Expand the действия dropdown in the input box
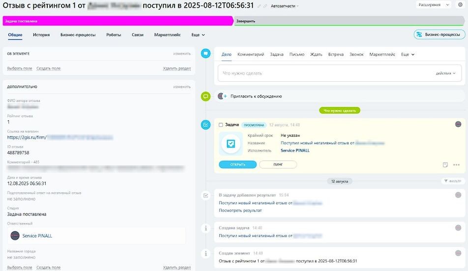 coord(445,73)
